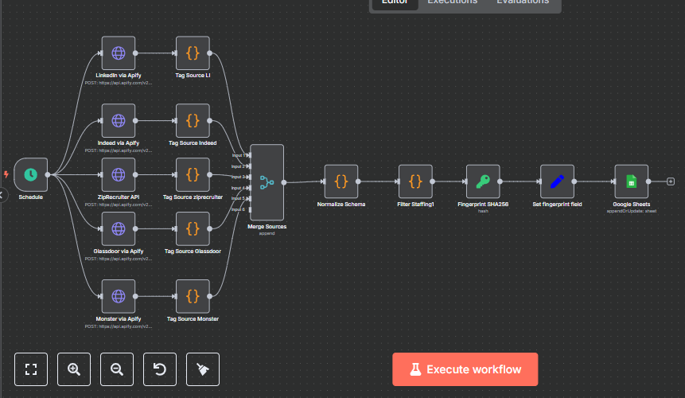Select the Schedule trigger node

click(x=30, y=175)
